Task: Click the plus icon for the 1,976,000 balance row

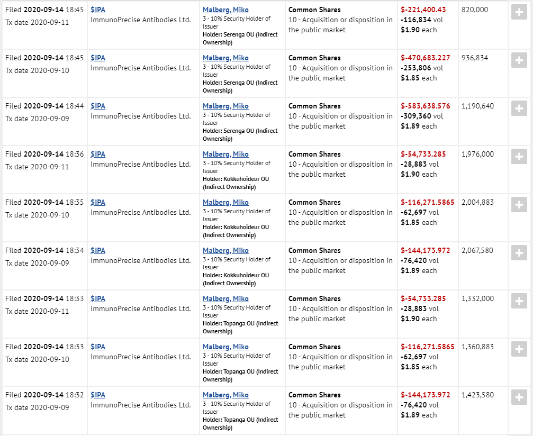Action: tap(519, 157)
